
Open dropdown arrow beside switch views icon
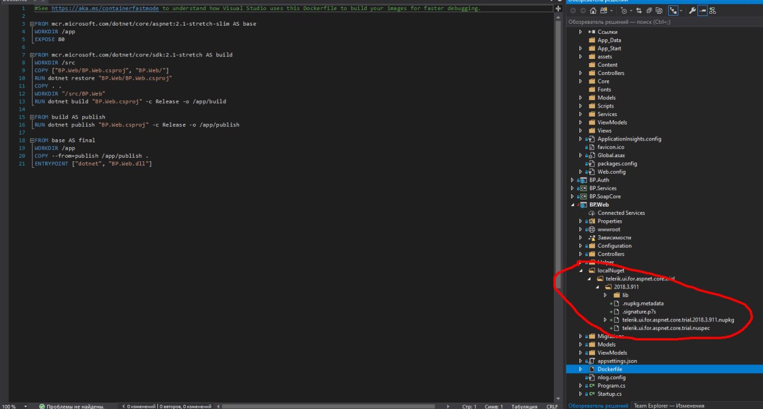point(612,11)
